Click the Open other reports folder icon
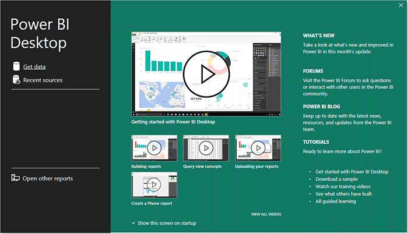This screenshot has width=408, height=234. [16, 178]
